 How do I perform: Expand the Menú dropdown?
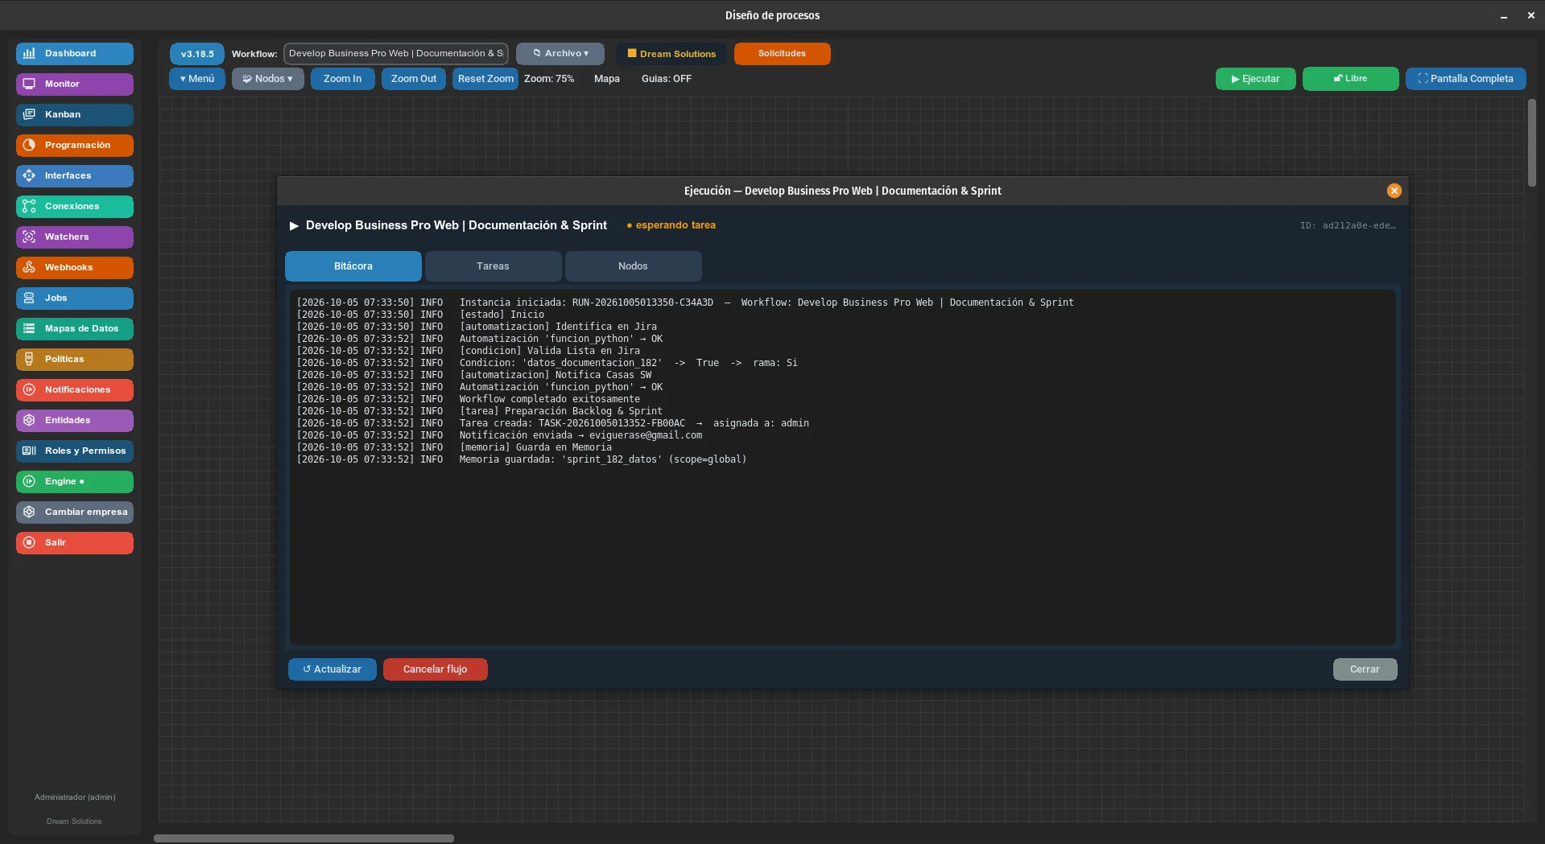coord(197,79)
